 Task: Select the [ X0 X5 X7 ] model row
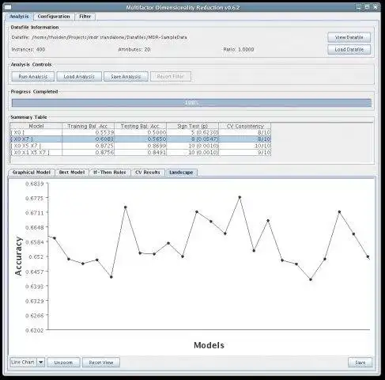pyautogui.click(x=141, y=146)
